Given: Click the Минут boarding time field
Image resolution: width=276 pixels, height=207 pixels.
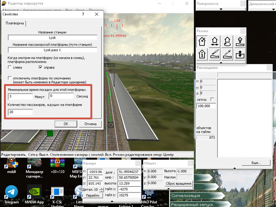Looking at the screenshot, I should (x=20, y=96).
